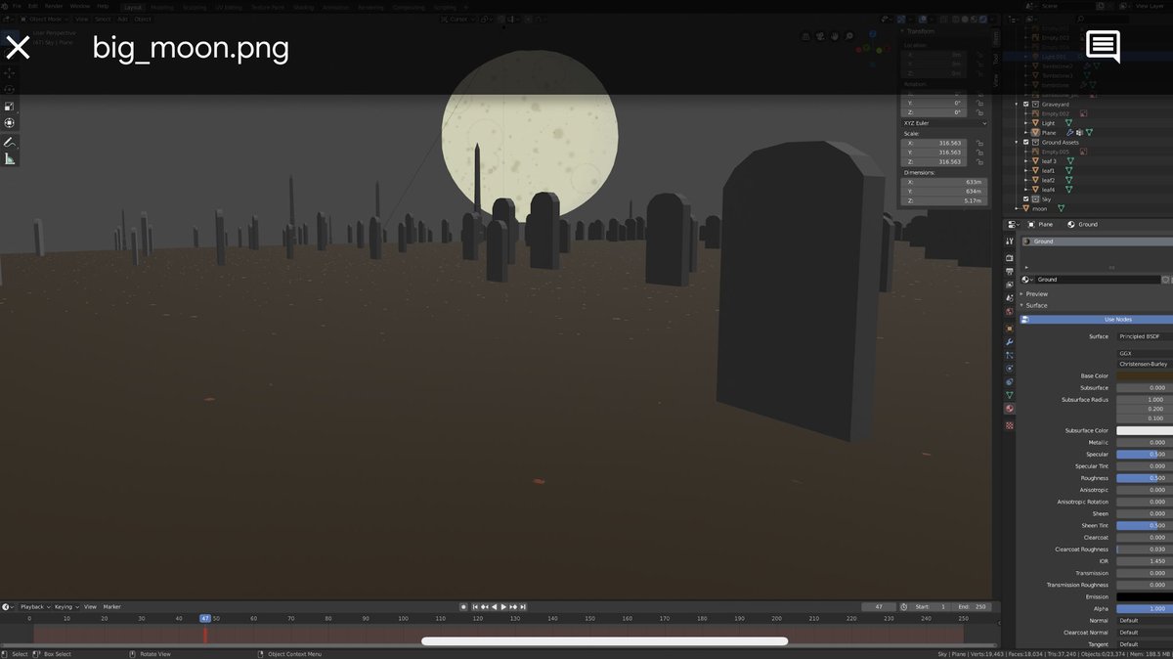Open the Object Constraints properties tab

(1010, 381)
